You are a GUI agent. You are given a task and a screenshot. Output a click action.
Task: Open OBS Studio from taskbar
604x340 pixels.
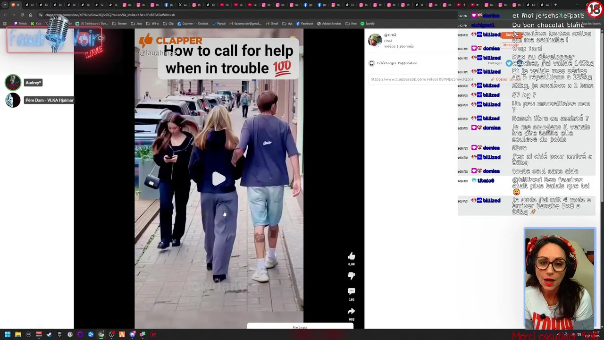pyautogui.click(x=112, y=334)
